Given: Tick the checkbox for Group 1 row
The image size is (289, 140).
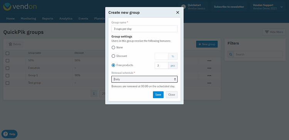Looking at the screenshot, I should coord(7,75).
